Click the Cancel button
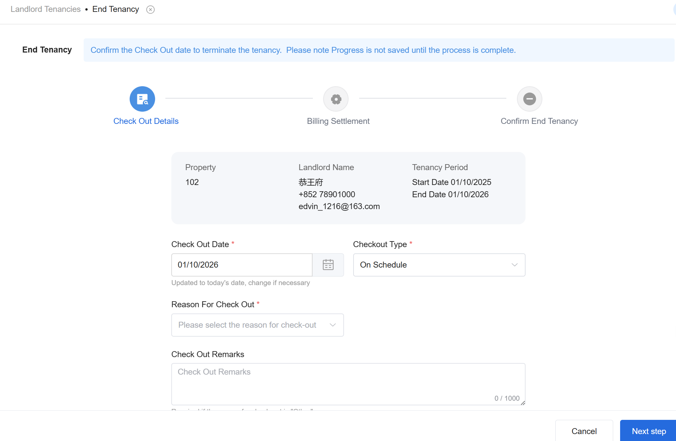Screen dimensions: 676x441 point(584,431)
